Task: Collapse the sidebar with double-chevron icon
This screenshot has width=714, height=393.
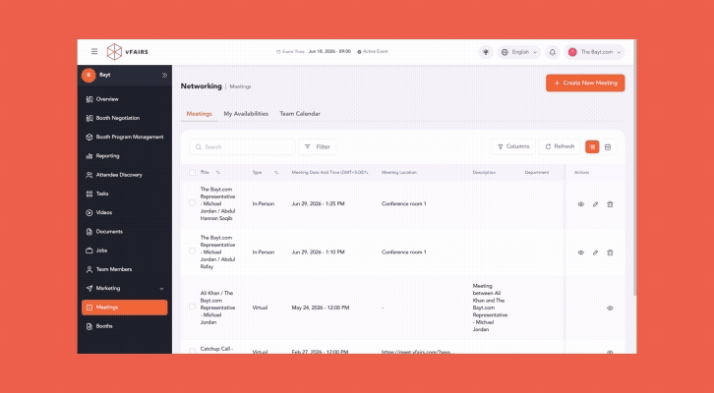Action: click(x=164, y=75)
